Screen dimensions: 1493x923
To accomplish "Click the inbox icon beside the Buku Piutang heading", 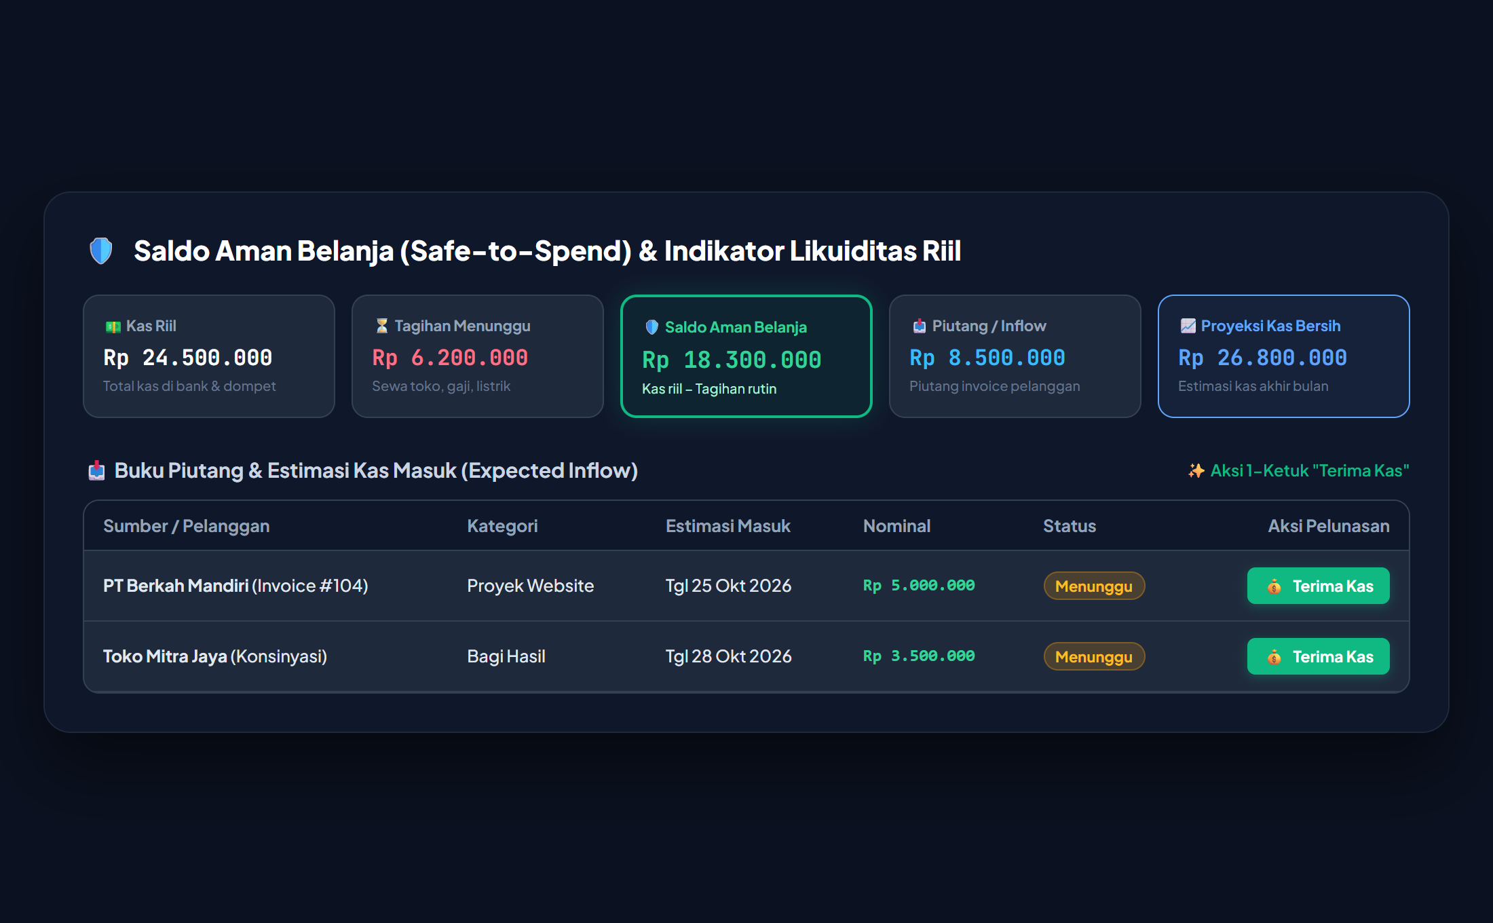I will point(96,470).
